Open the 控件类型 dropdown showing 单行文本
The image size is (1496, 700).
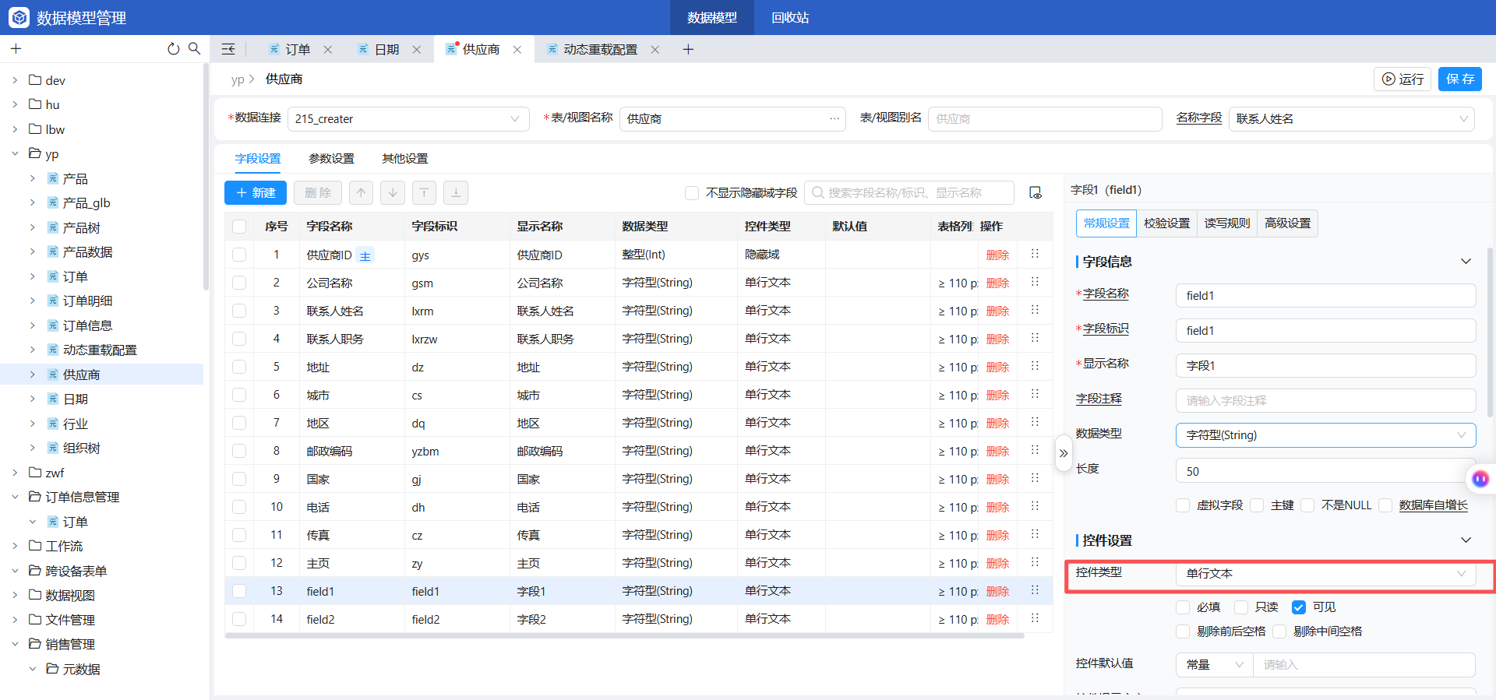[1325, 574]
